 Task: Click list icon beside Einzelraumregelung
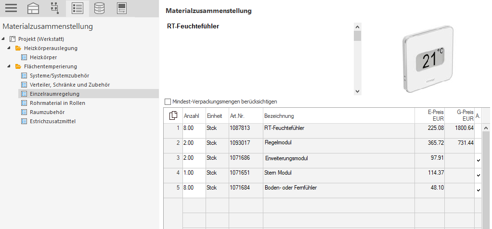24,94
